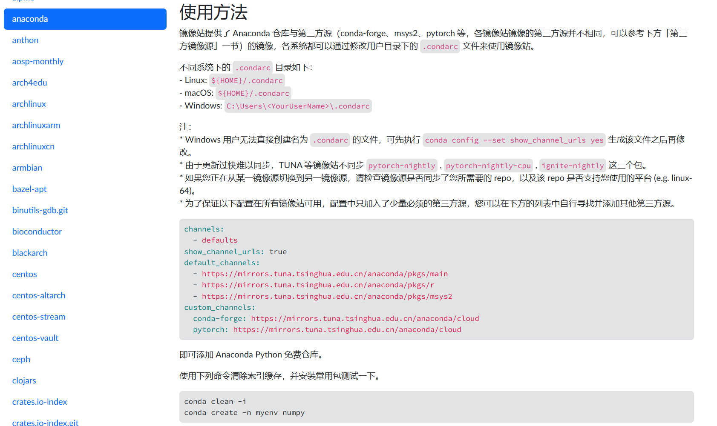Image resolution: width=717 pixels, height=426 pixels.
Task: Go to blackarch in the sidebar
Action: [30, 253]
